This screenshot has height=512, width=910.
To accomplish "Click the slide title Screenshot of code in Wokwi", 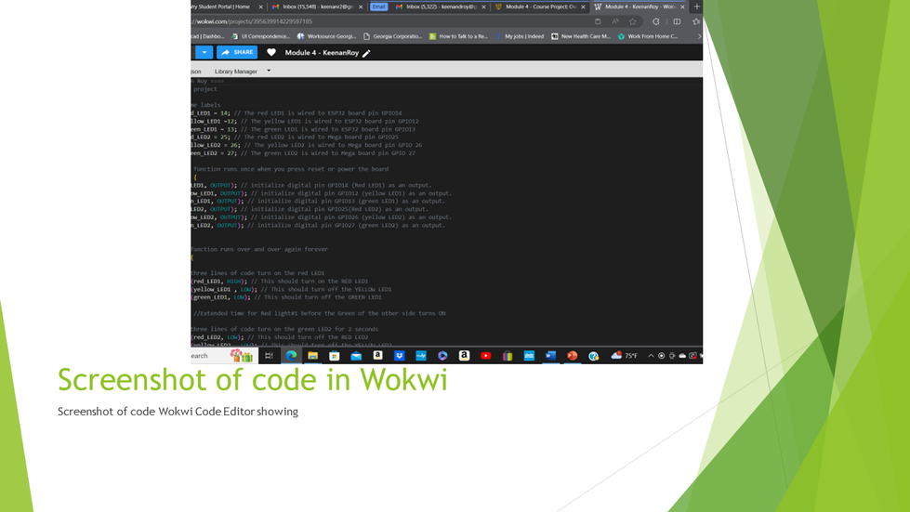I will pyautogui.click(x=253, y=380).
